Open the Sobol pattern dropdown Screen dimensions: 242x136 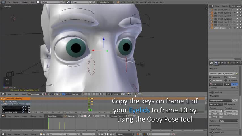(x=229, y=121)
